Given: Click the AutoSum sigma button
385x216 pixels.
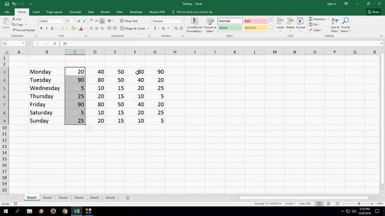Looking at the screenshot, I should 317,19.
